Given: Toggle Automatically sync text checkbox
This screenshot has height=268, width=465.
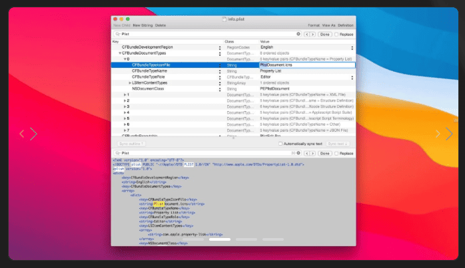Looking at the screenshot, I should [280, 144].
